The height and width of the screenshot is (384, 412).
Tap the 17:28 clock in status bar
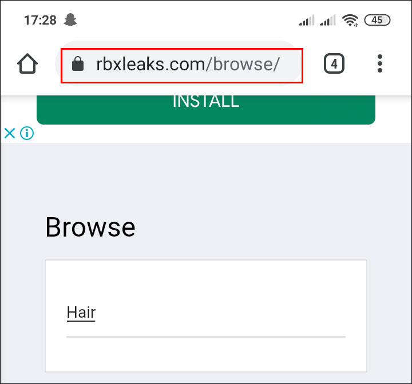point(40,20)
